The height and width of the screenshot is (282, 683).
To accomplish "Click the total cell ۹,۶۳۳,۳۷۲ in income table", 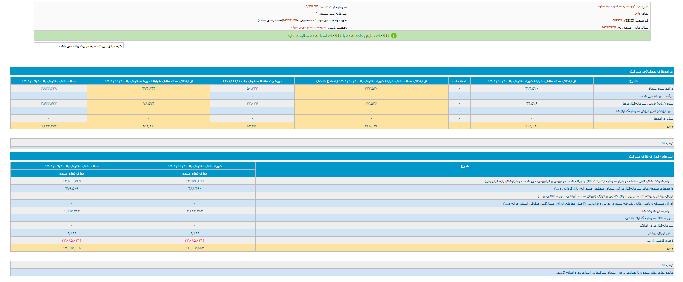I will tap(49, 126).
